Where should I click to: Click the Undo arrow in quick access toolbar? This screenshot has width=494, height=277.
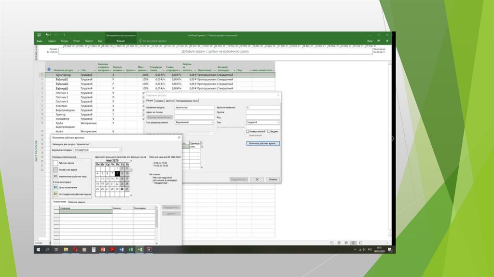(47, 35)
